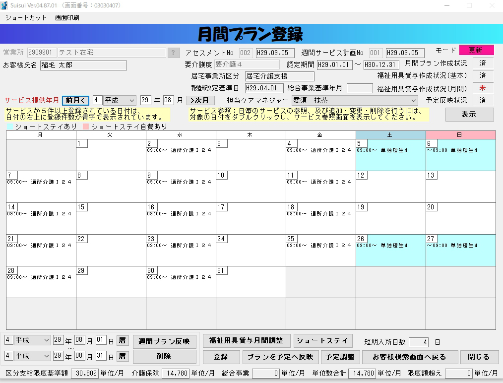Click the start date day field 01
Screen dimensions: 503x383
point(101,340)
